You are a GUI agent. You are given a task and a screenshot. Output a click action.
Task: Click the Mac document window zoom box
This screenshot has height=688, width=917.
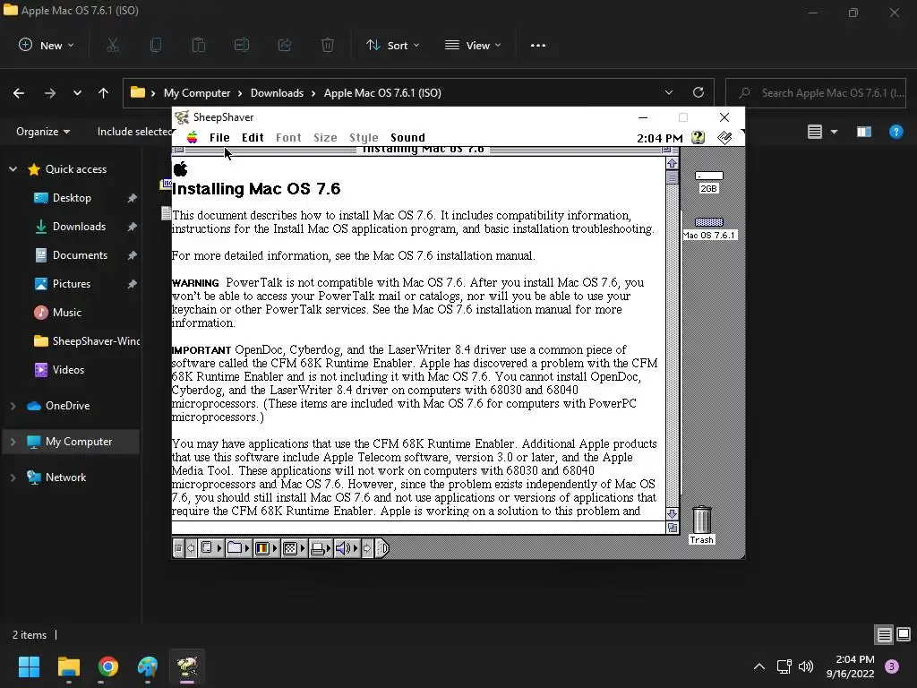pyautogui.click(x=666, y=150)
